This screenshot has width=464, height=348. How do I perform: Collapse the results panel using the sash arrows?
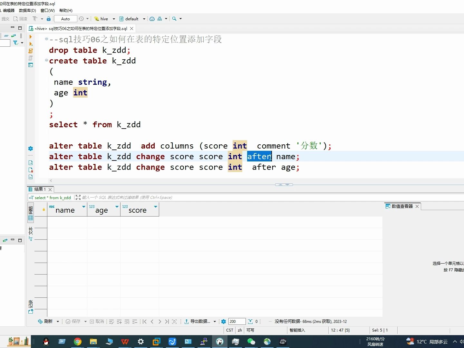284,185
